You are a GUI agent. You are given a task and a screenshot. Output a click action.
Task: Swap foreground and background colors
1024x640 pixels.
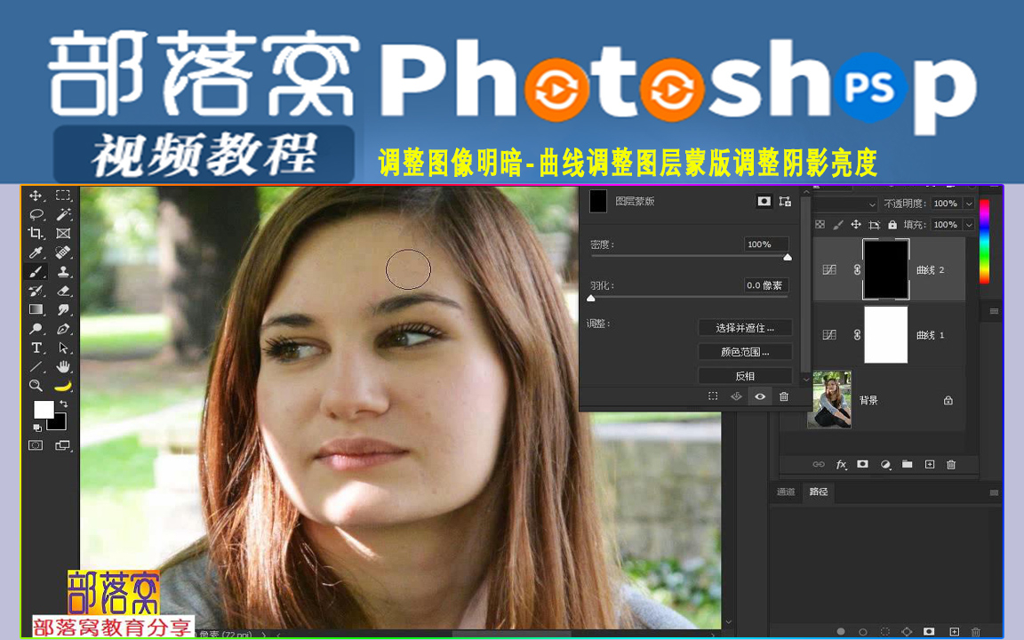pyautogui.click(x=63, y=404)
